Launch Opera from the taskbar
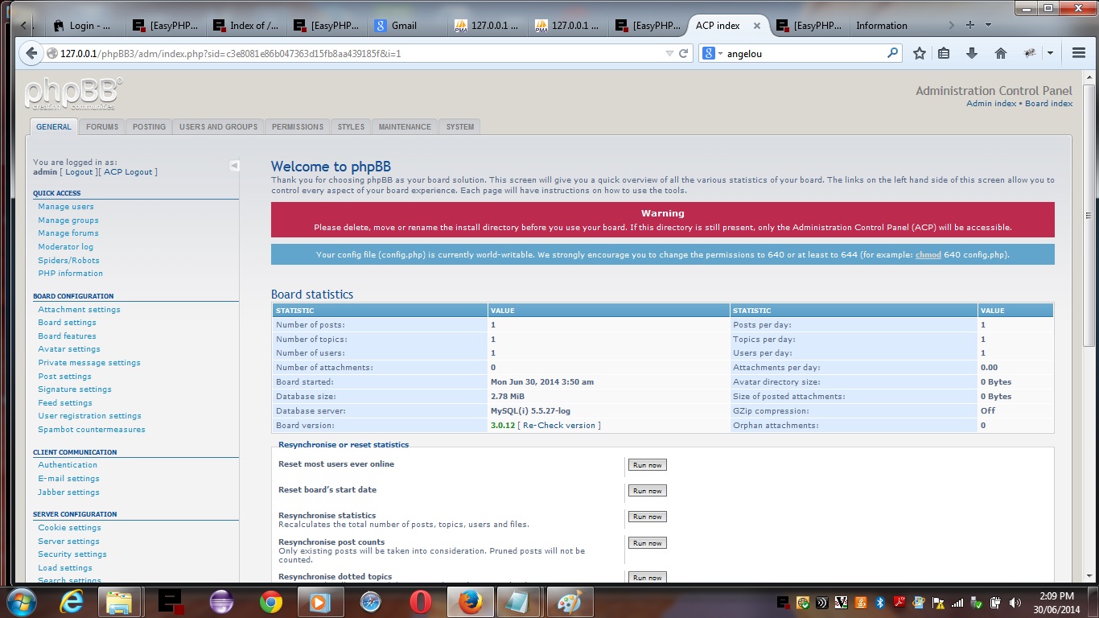Image resolution: width=1099 pixels, height=618 pixels. (420, 602)
